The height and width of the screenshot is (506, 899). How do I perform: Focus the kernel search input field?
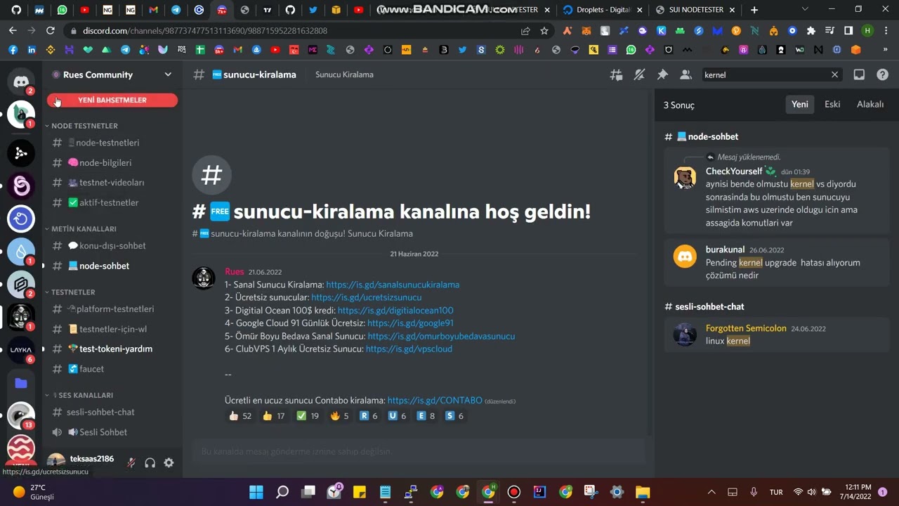tap(764, 74)
